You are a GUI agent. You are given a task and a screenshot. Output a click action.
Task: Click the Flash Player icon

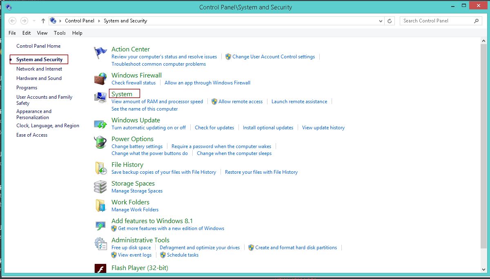pos(100,269)
